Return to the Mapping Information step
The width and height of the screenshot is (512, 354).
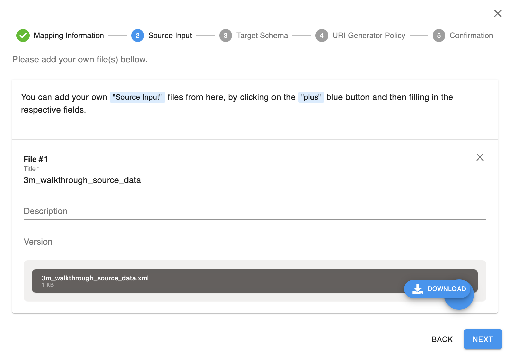pyautogui.click(x=69, y=35)
